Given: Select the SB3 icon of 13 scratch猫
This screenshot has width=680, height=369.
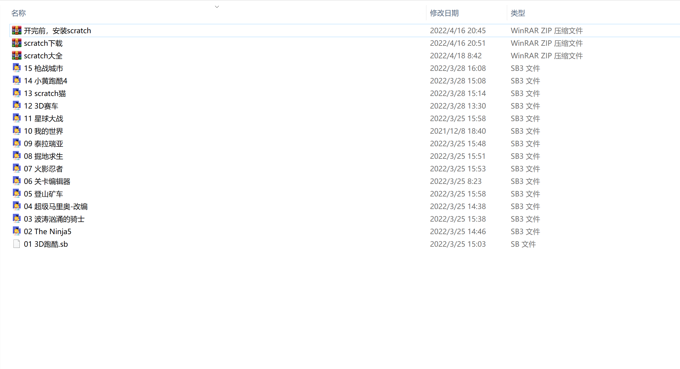Looking at the screenshot, I should [17, 93].
